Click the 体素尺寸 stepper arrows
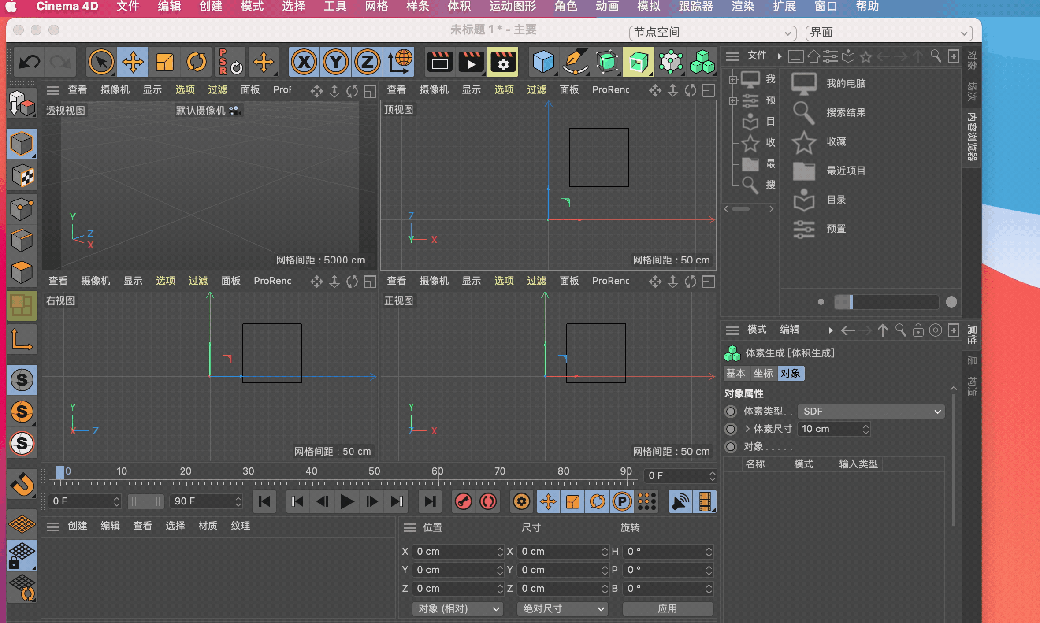Image resolution: width=1040 pixels, height=623 pixels. coord(865,429)
